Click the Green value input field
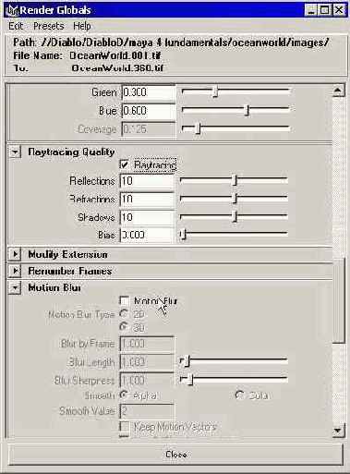 (149, 92)
